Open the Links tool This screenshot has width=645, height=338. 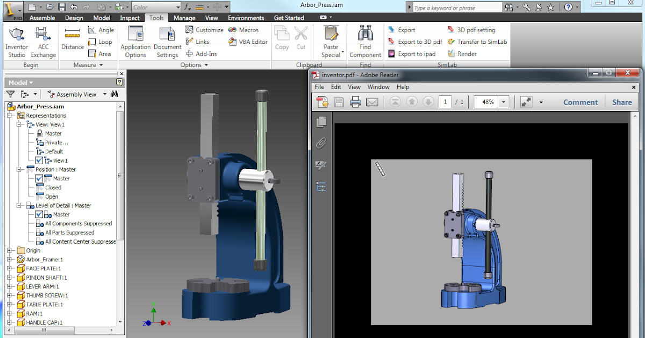[x=197, y=42]
